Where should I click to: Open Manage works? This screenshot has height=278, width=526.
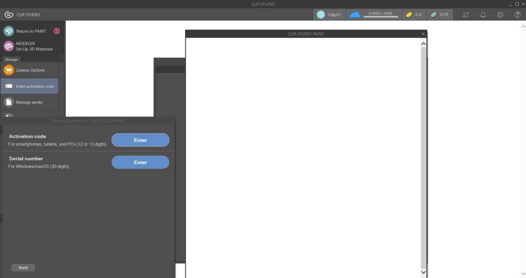coord(30,102)
